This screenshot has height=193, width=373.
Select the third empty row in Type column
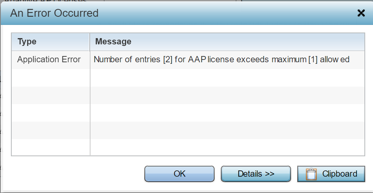pos(51,112)
